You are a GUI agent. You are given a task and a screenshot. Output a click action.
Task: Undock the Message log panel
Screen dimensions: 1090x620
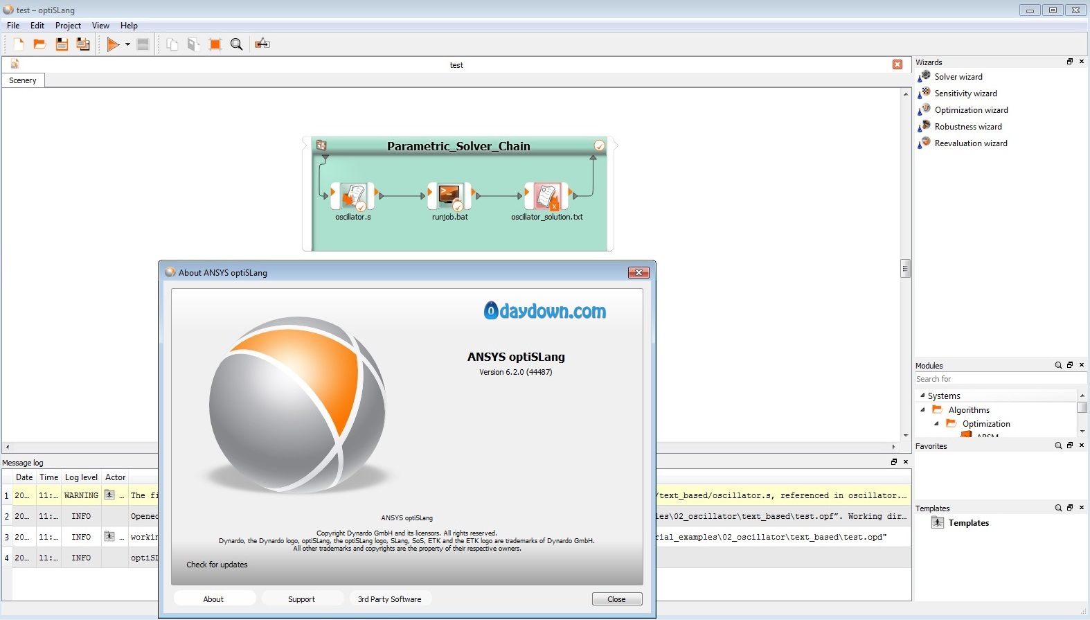coord(894,461)
